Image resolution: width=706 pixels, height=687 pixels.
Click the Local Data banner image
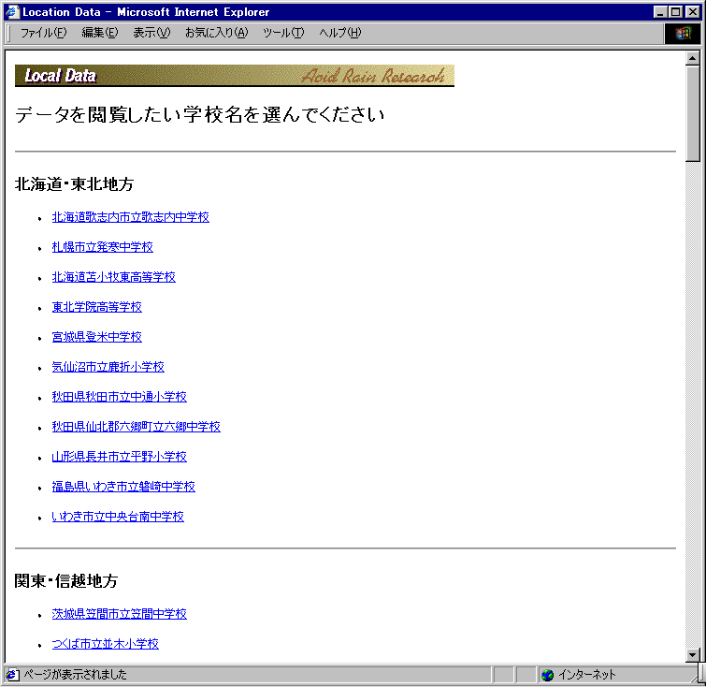pyautogui.click(x=235, y=76)
